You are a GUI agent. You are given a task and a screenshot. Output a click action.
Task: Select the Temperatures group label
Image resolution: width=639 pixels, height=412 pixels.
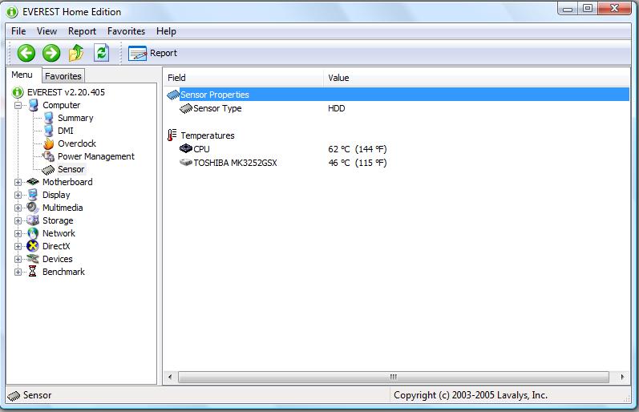pyautogui.click(x=208, y=135)
